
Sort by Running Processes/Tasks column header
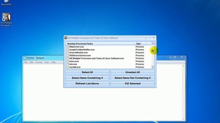coord(100,44)
